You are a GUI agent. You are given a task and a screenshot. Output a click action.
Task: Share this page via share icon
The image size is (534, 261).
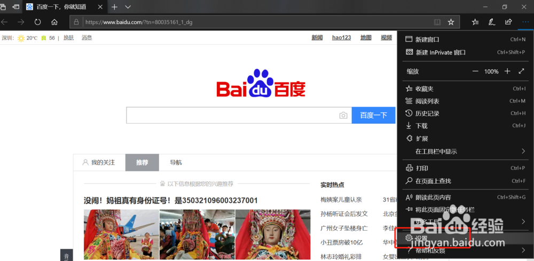pyautogui.click(x=508, y=22)
